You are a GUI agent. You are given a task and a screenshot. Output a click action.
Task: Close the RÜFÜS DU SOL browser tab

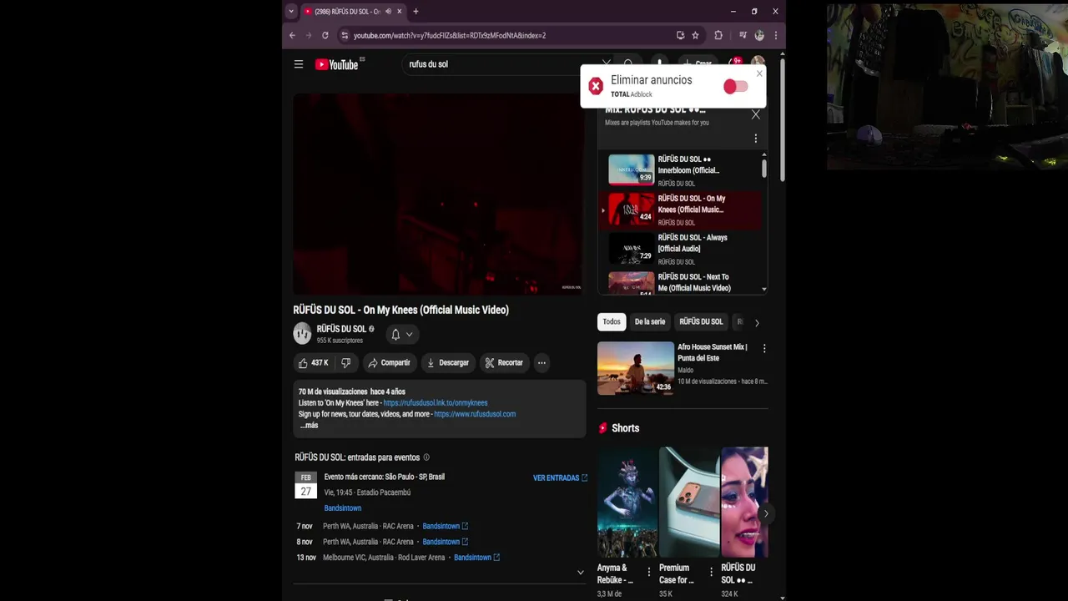(399, 11)
